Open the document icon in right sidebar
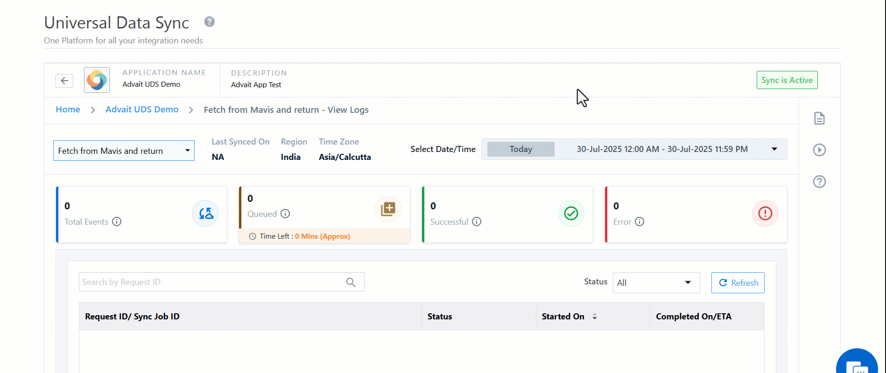 pyautogui.click(x=819, y=118)
